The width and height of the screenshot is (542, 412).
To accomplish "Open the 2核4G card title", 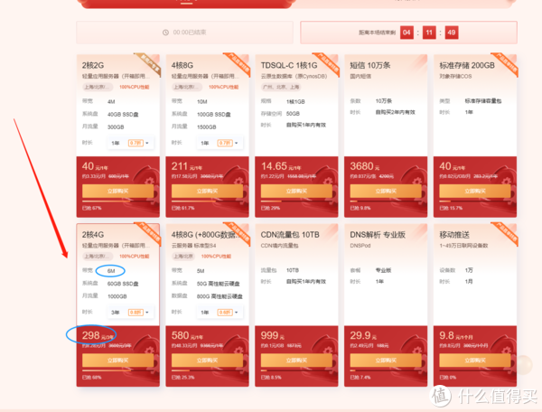I will point(93,235).
